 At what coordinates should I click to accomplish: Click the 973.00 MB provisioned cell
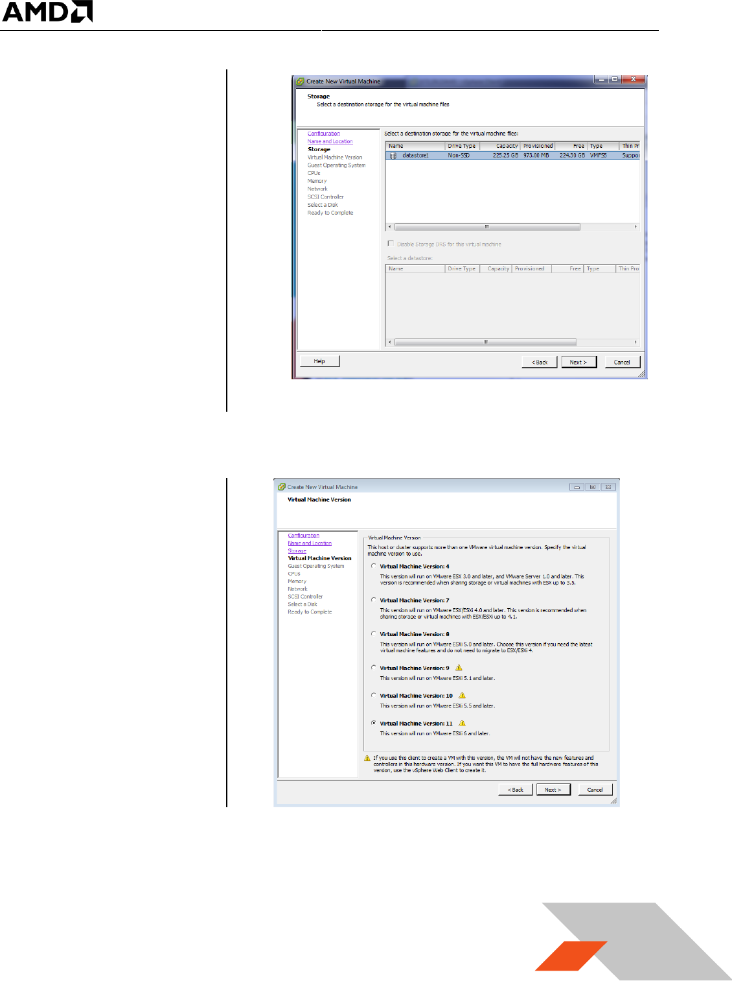536,156
